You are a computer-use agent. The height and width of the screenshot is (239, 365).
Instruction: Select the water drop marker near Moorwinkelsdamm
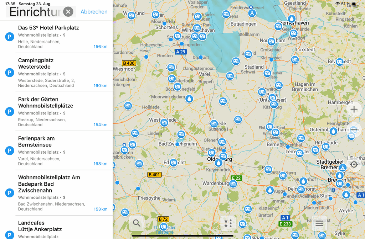coord(189,99)
